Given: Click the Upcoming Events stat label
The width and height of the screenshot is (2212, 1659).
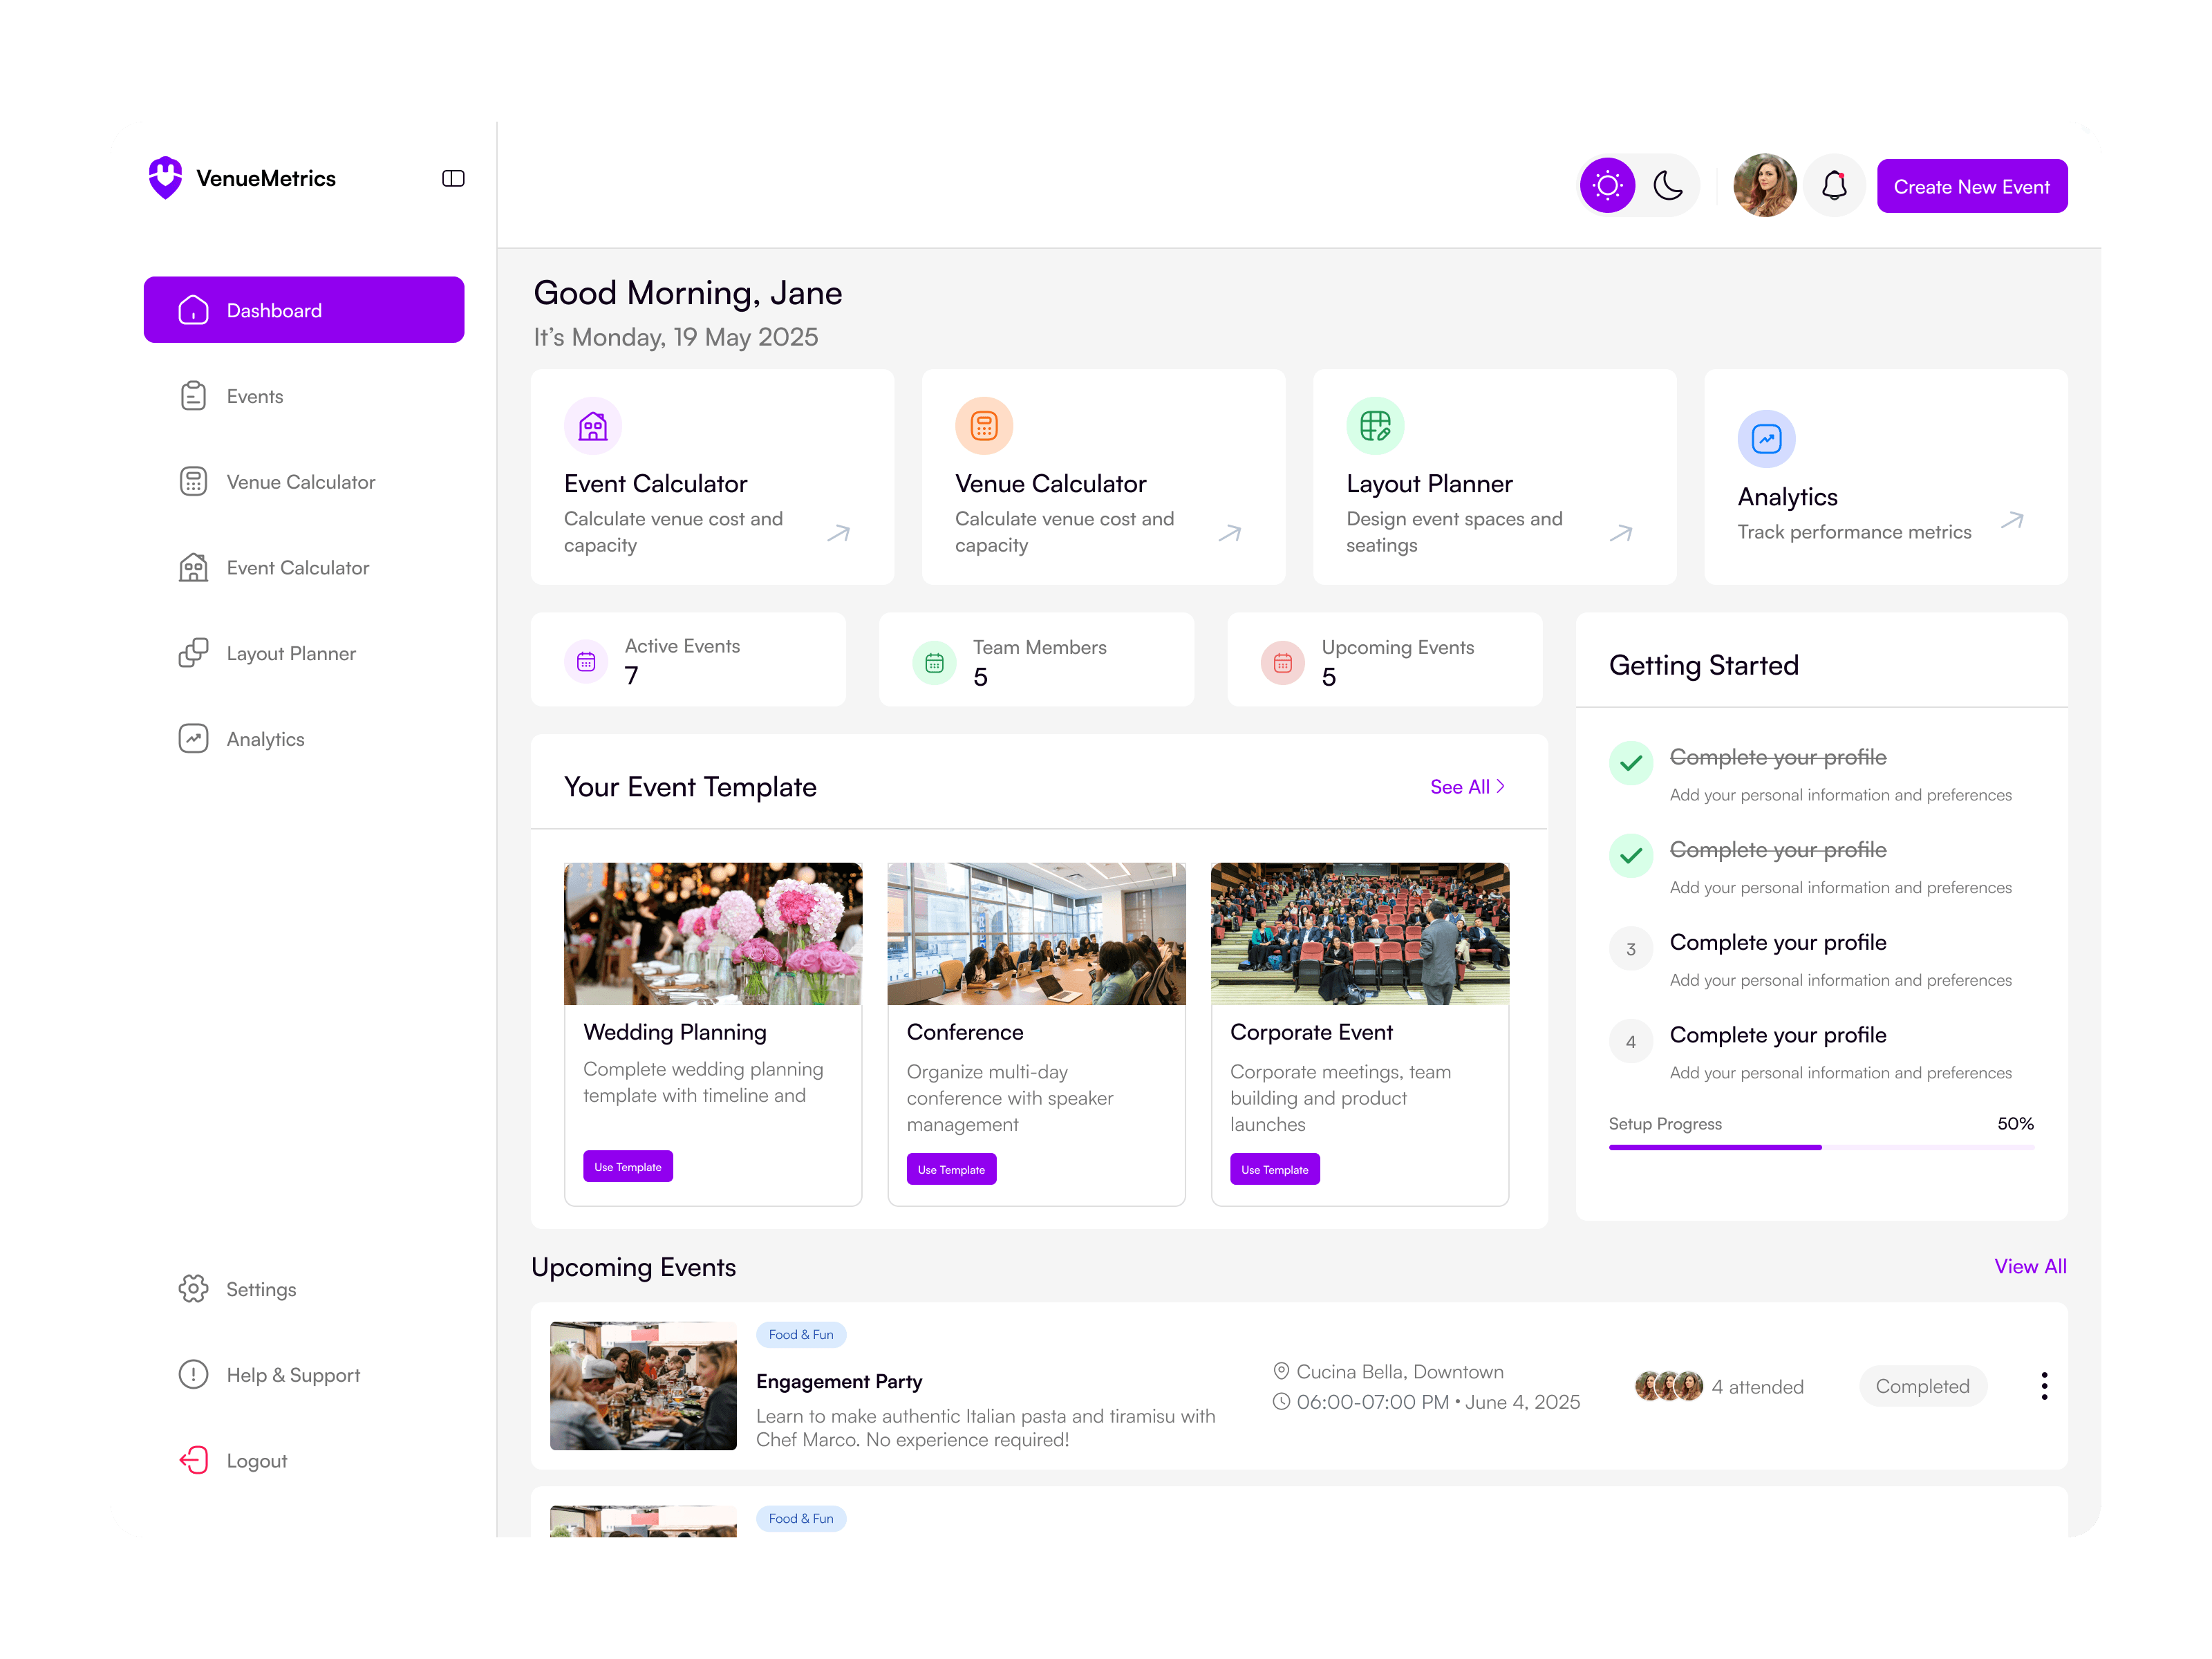Looking at the screenshot, I should pyautogui.click(x=1397, y=647).
